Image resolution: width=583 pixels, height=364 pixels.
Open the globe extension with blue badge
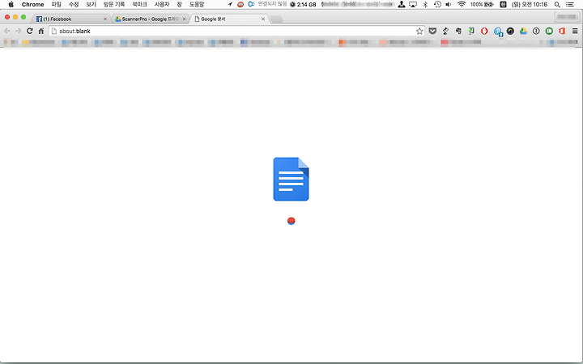click(498, 32)
